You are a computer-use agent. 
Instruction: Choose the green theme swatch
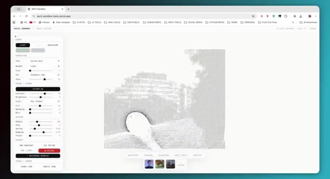click(23, 50)
